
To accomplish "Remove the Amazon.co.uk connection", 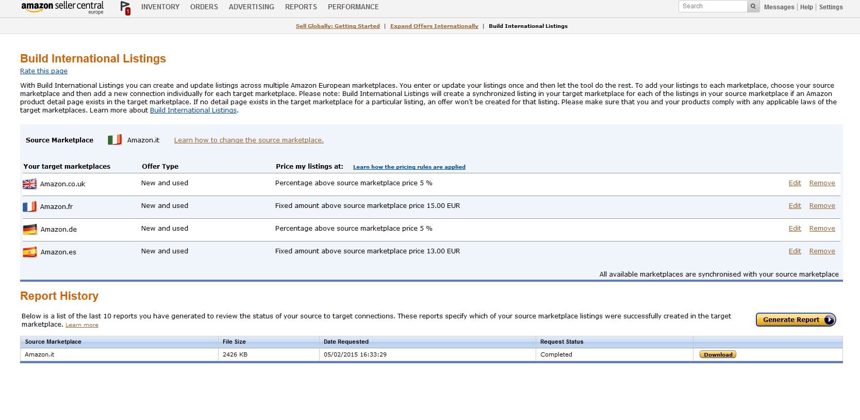I will 822,183.
